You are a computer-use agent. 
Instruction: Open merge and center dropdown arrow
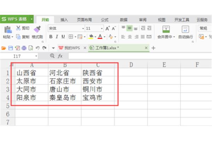pos(174,37)
